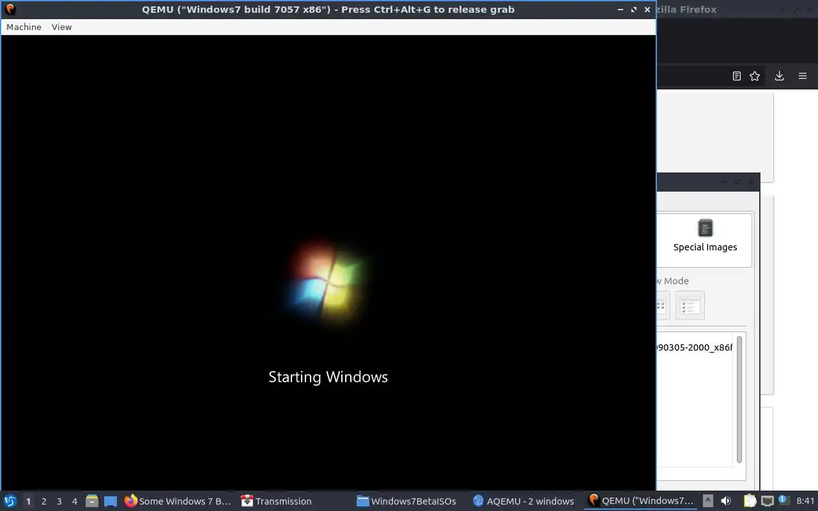Switch to workspace 1

pyautogui.click(x=28, y=501)
